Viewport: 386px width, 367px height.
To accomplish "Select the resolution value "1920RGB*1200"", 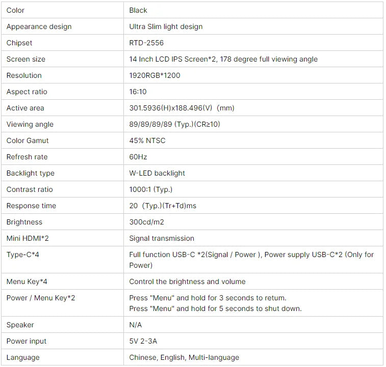I will coord(155,75).
